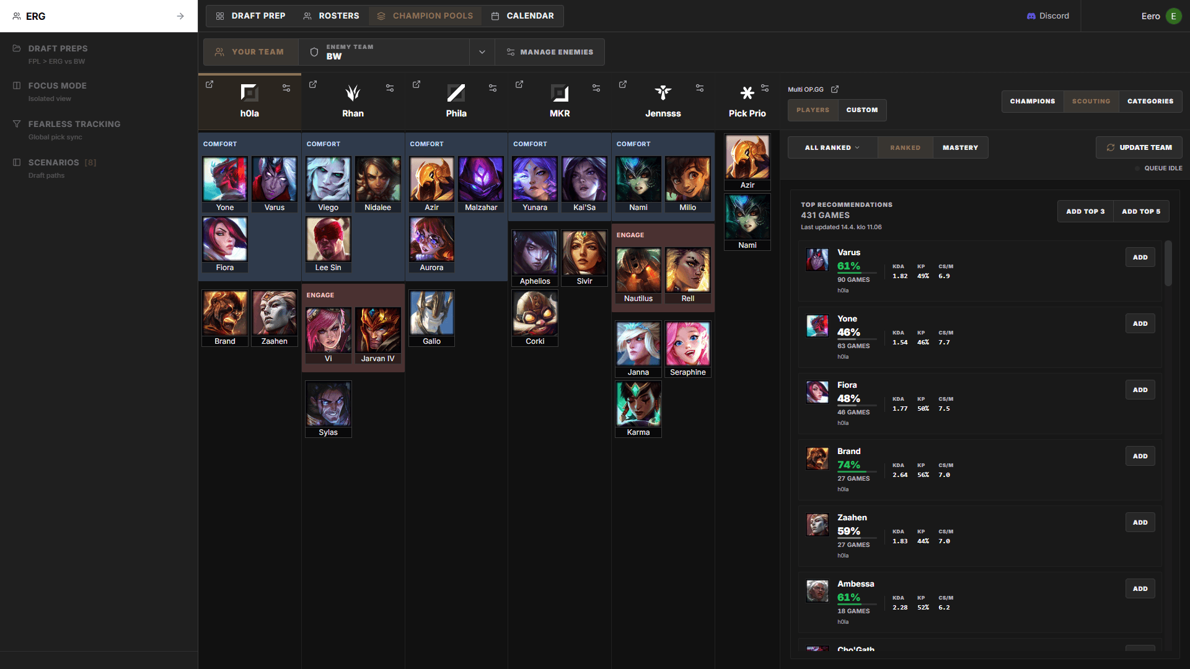
Task: Switch to CUSTOM mode
Action: click(862, 110)
